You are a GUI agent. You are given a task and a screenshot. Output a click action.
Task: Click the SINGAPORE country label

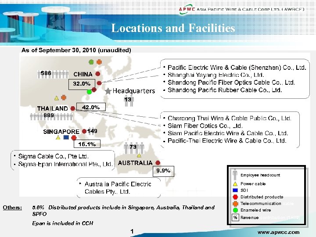point(61,132)
